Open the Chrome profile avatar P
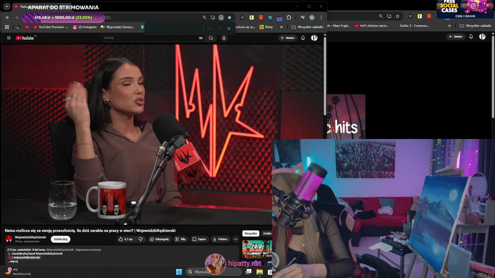Viewport: 495px width, 278px height. coord(312,17)
